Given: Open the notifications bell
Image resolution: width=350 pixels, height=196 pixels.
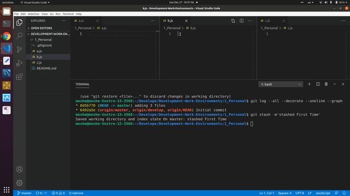Looking at the screenshot, I should coord(344,193).
